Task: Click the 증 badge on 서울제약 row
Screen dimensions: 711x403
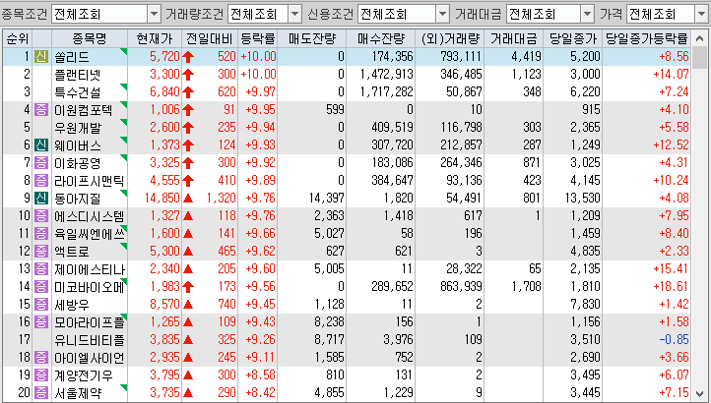Action: 41,392
